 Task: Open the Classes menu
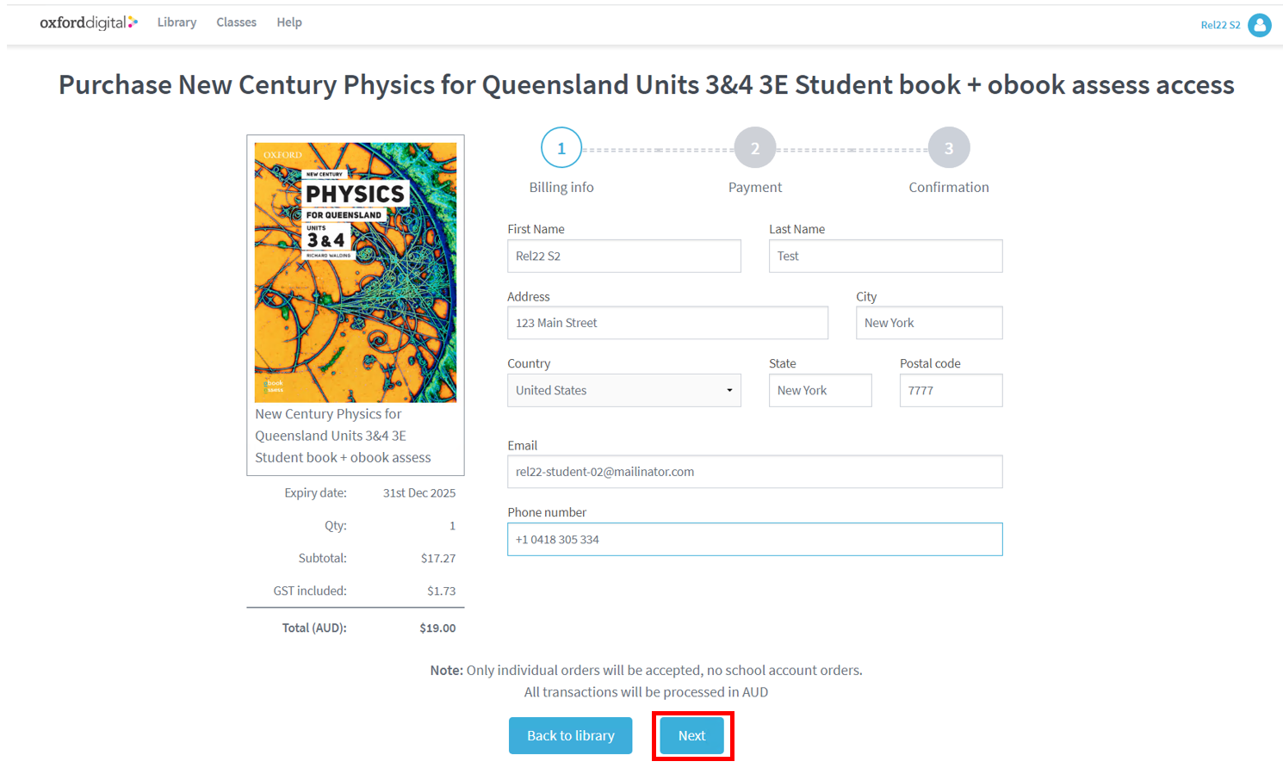(236, 22)
